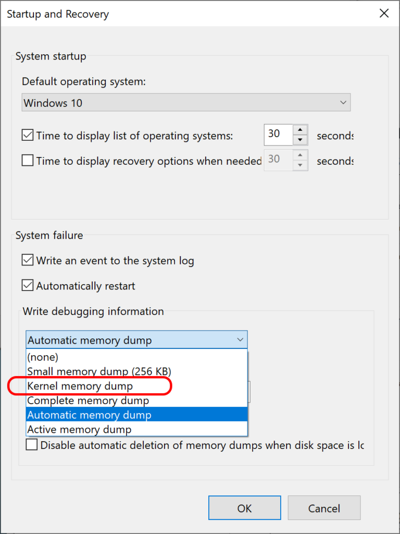
Task: Increase operating system display time
Action: click(301, 130)
